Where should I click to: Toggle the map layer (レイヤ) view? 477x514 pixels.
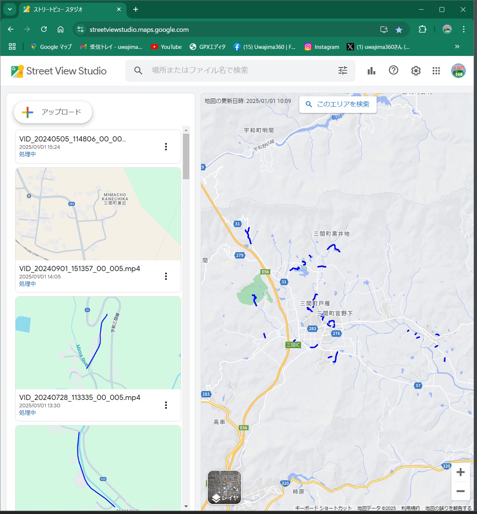click(224, 487)
